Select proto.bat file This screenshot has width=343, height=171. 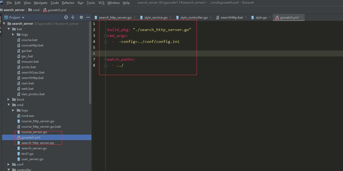[x=28, y=67]
